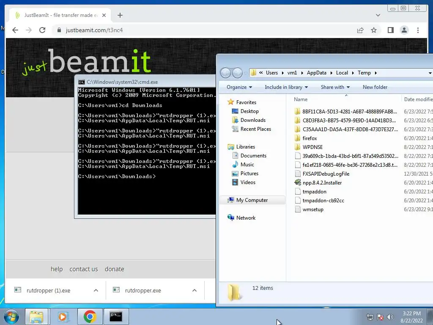Select Network in navigation pane
The height and width of the screenshot is (325, 433).
(246, 218)
